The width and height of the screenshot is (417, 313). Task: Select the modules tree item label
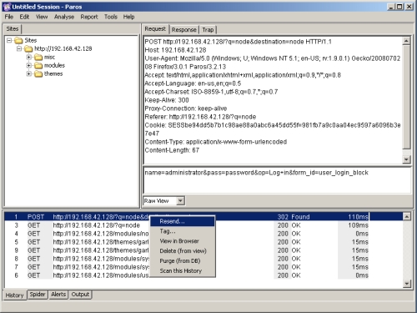click(54, 66)
